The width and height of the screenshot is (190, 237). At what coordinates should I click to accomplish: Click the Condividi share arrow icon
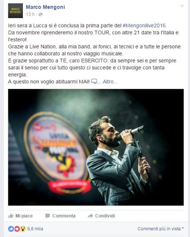90,216
